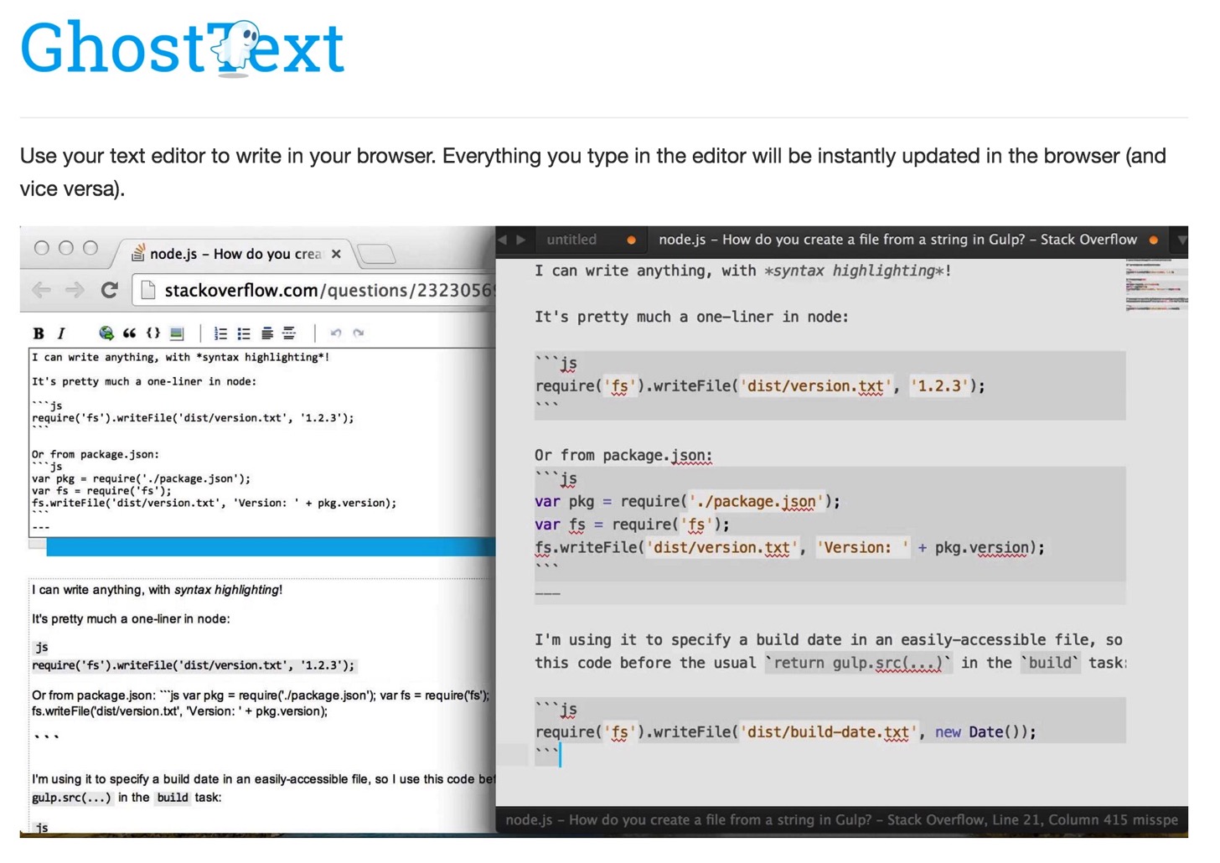Create a bulleted list via the toolbar icon
This screenshot has height=863, width=1220.
244,333
